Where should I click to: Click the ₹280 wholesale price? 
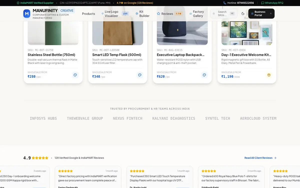click(x=31, y=77)
